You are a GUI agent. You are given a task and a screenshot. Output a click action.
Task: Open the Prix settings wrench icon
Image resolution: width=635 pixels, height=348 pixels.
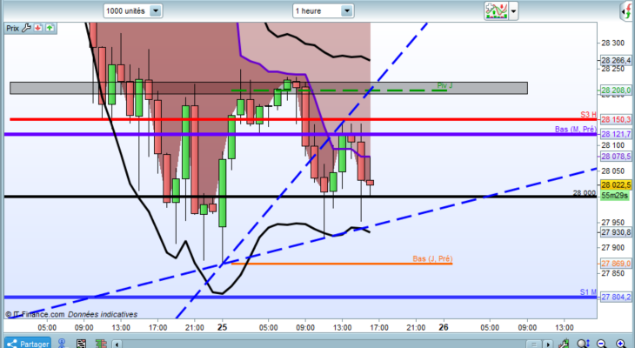tap(26, 28)
